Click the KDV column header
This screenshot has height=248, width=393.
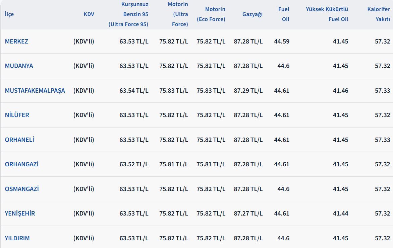(89, 14)
